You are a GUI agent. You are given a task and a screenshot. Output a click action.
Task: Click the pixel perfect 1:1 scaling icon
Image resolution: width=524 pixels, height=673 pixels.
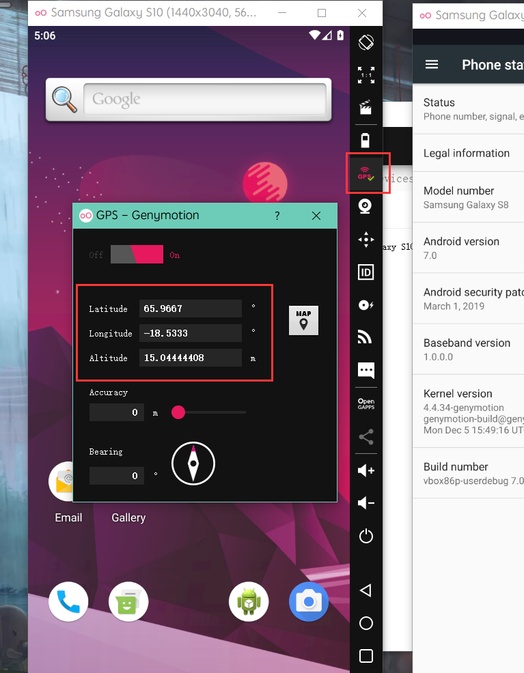coord(366,75)
